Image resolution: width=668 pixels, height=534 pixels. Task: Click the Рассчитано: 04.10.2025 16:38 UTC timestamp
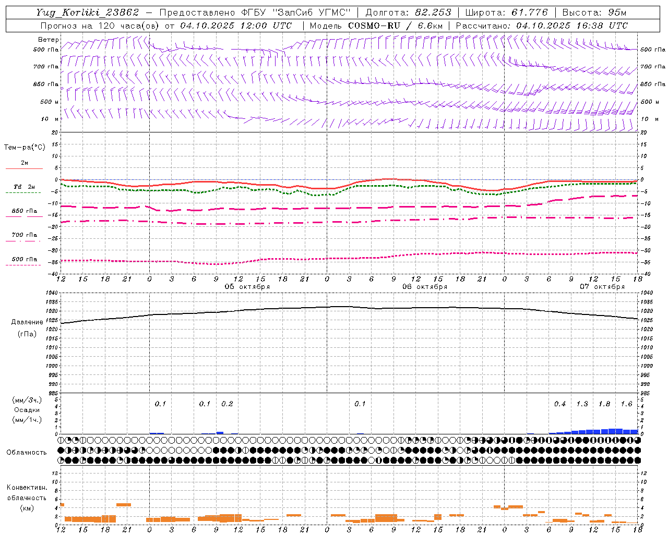(x=542, y=26)
